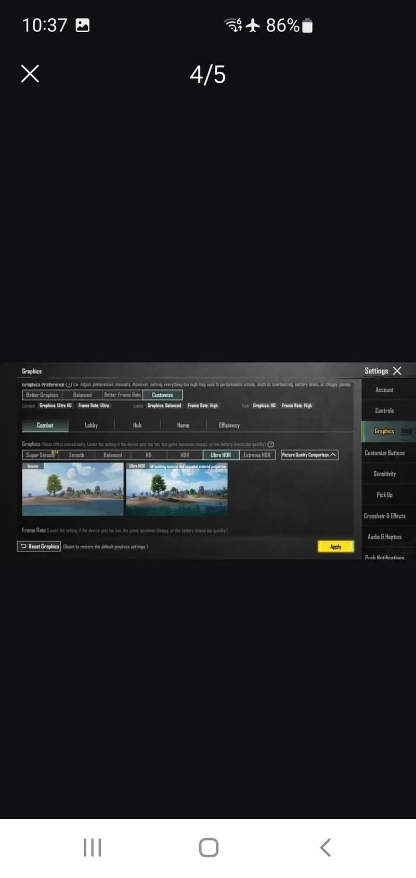Select the Ultra HDR graphics quality option
This screenshot has height=878, width=416.
pos(220,455)
